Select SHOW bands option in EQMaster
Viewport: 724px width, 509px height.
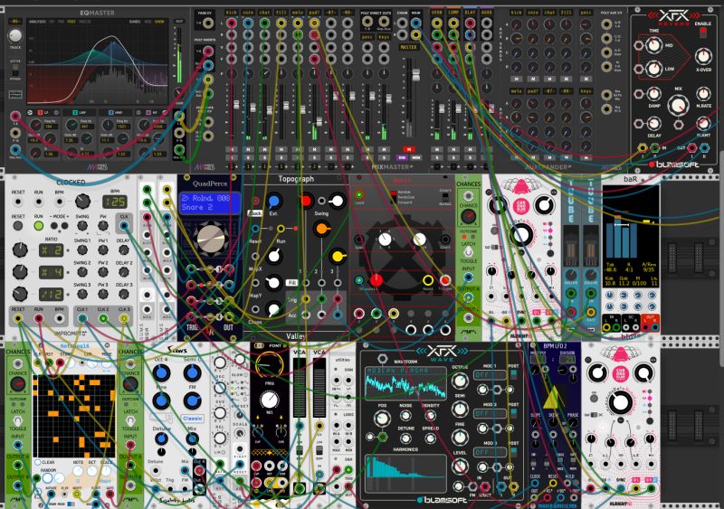point(159,22)
